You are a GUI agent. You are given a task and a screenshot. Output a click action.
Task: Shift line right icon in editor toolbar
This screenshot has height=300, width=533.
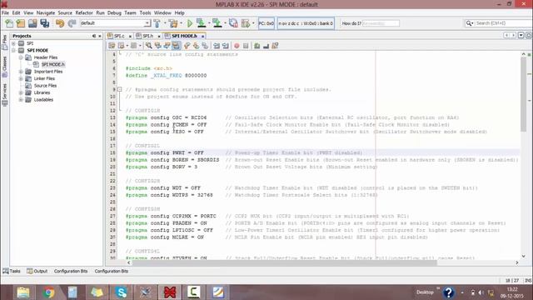[226, 46]
